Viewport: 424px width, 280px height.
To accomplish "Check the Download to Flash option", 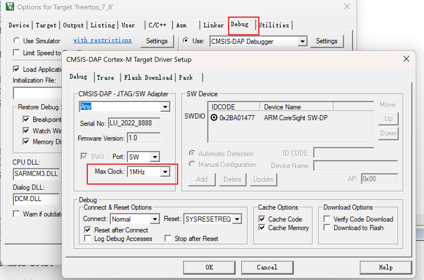I will pos(327,228).
